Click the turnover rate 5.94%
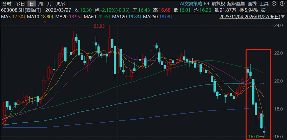Viewport: 287px width, 140px height. pos(252,10)
